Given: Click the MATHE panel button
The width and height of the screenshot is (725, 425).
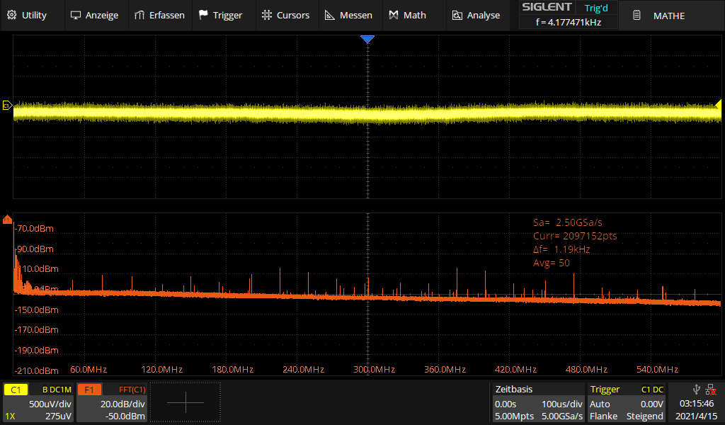Looking at the screenshot, I should (659, 16).
